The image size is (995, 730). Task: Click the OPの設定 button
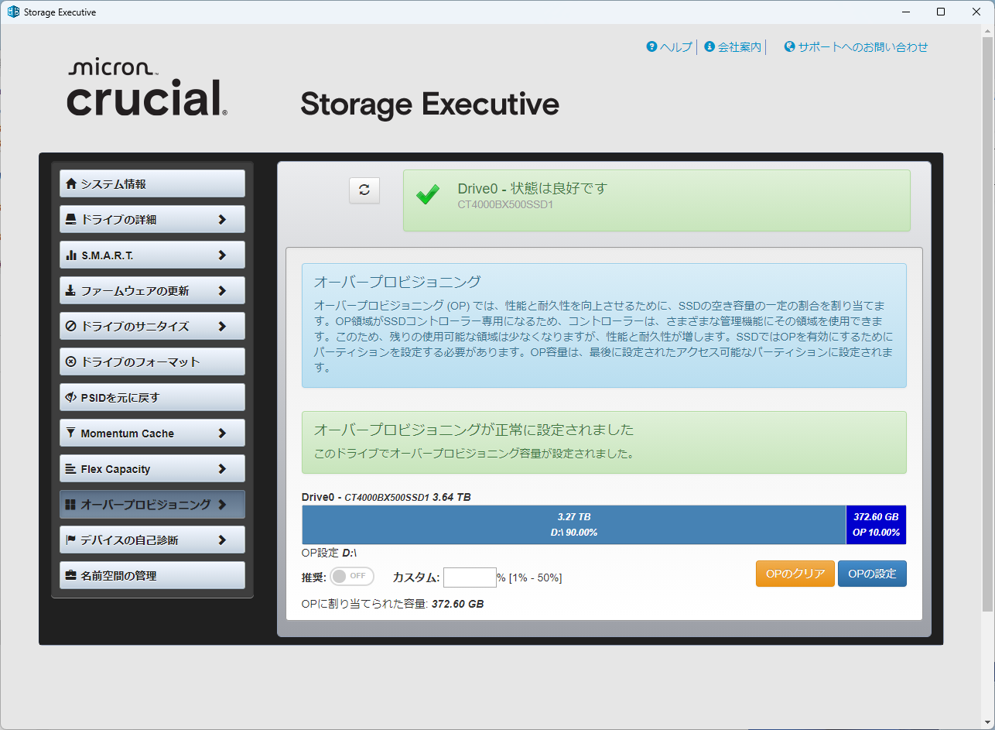(x=872, y=574)
